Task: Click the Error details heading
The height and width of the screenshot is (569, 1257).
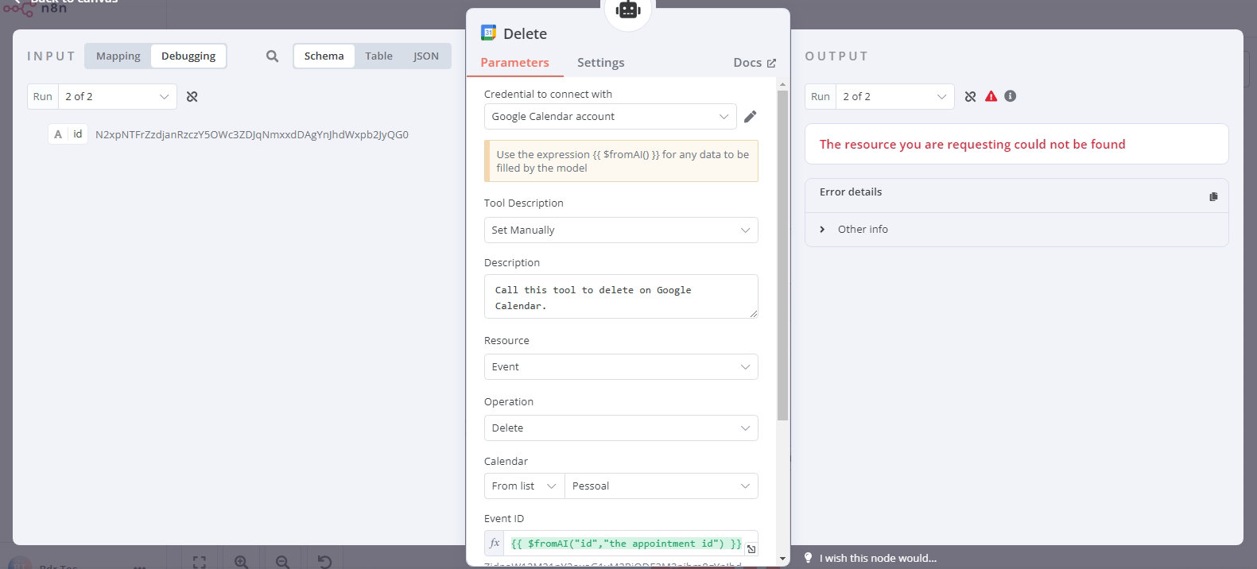Action: [x=851, y=192]
